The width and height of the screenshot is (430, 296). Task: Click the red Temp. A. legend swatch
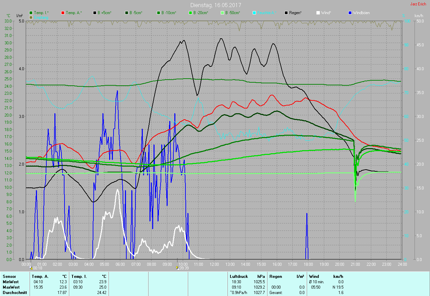click(63, 13)
